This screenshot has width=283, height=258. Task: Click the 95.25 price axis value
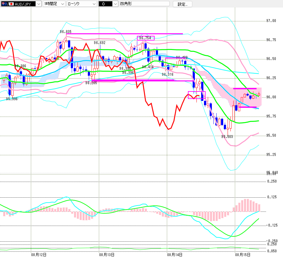[x=271, y=155]
